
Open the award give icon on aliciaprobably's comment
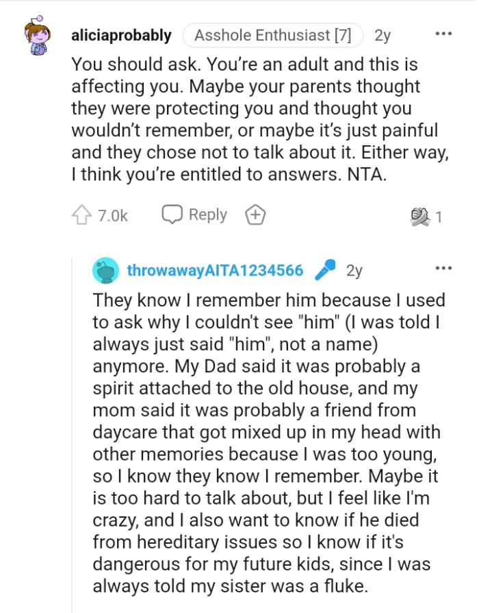point(255,214)
